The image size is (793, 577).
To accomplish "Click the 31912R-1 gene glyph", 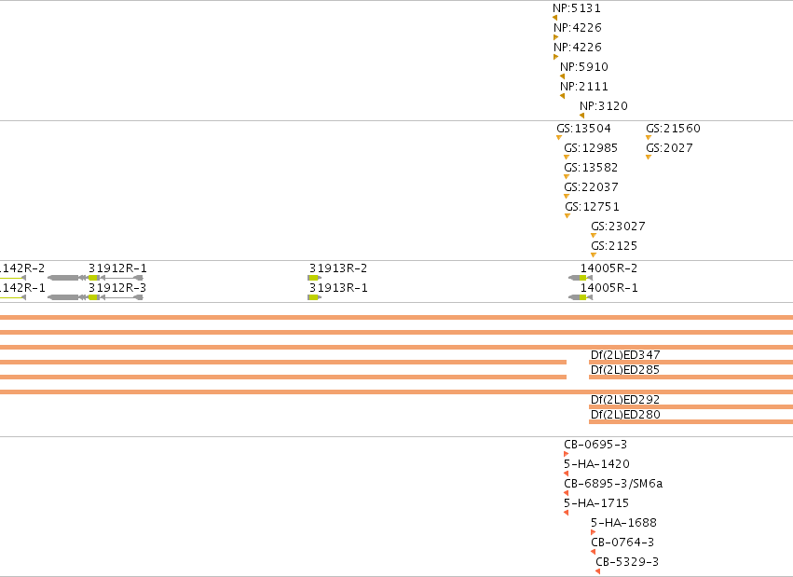I will [95, 278].
